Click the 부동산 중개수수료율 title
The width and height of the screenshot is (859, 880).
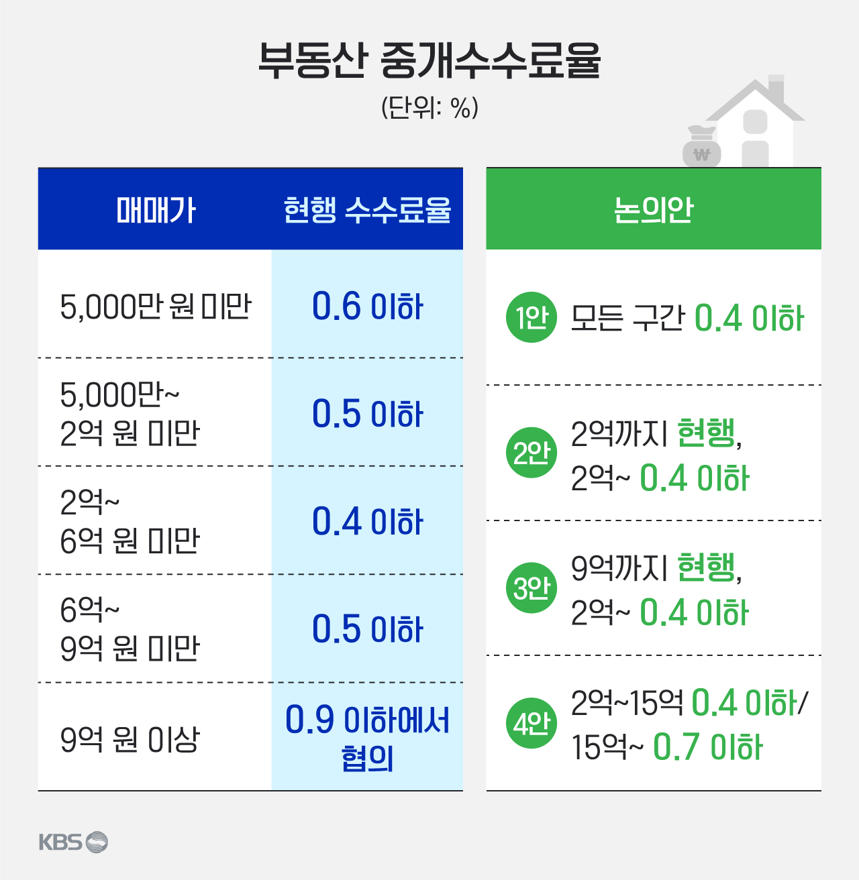(x=429, y=61)
